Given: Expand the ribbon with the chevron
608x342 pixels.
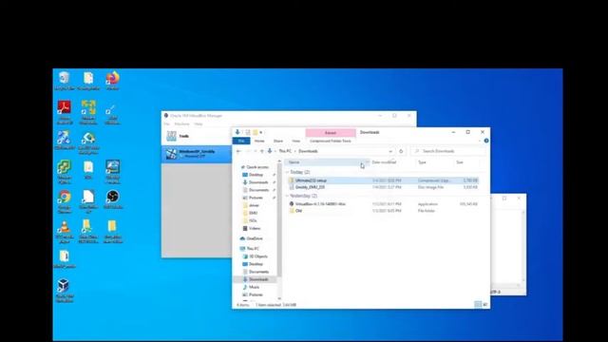Looking at the screenshot, I should 480,141.
